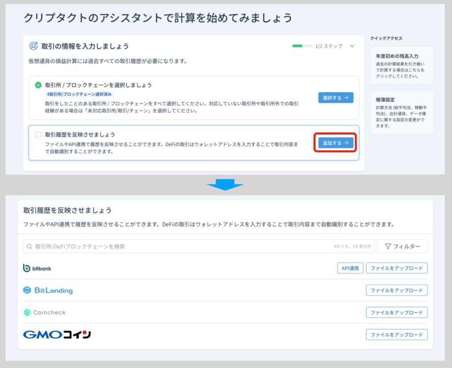Click the Coincheck exchange icon
The image size is (452, 368).
[26, 312]
